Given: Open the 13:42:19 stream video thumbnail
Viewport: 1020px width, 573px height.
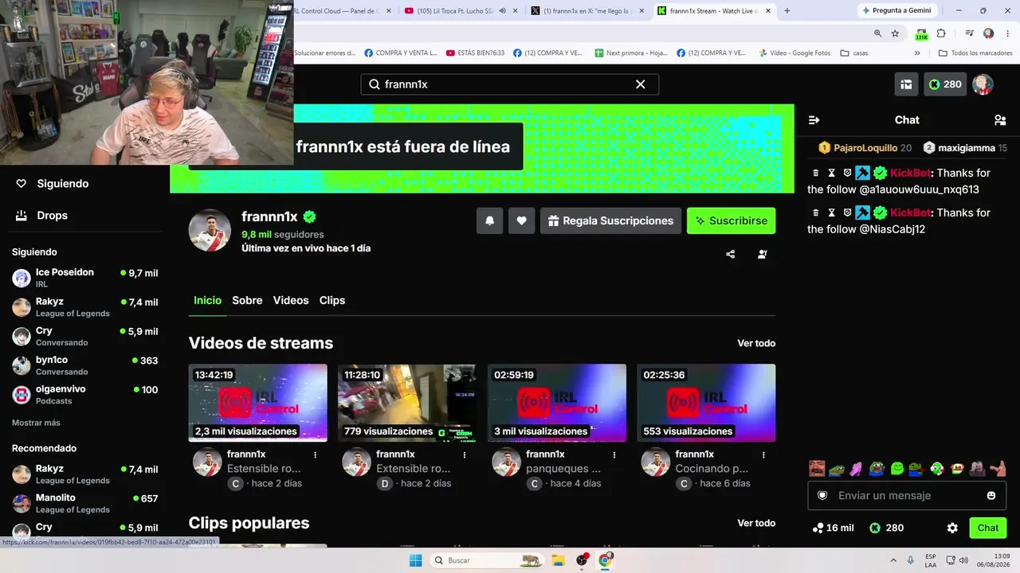Looking at the screenshot, I should pyautogui.click(x=258, y=403).
